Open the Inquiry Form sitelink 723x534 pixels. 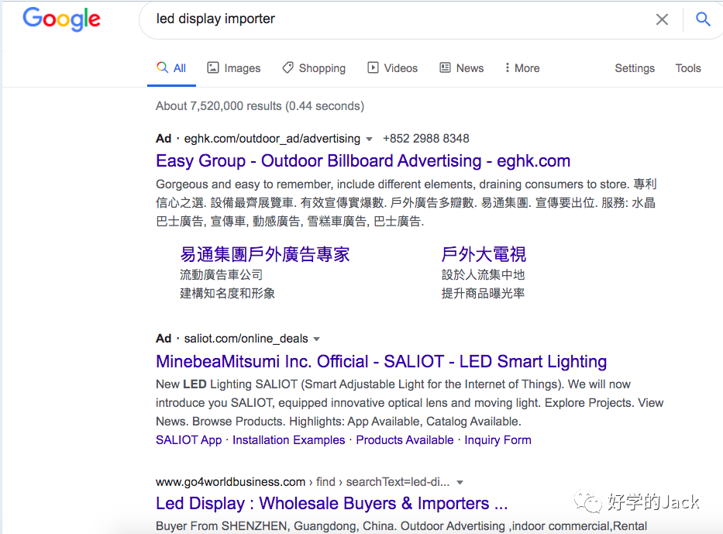(497, 440)
